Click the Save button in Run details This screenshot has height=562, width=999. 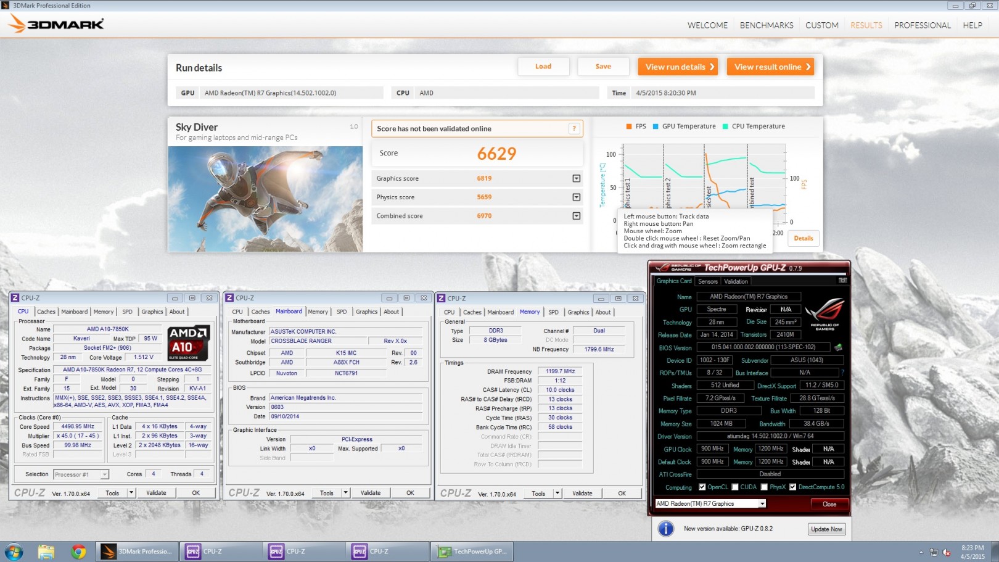603,67
